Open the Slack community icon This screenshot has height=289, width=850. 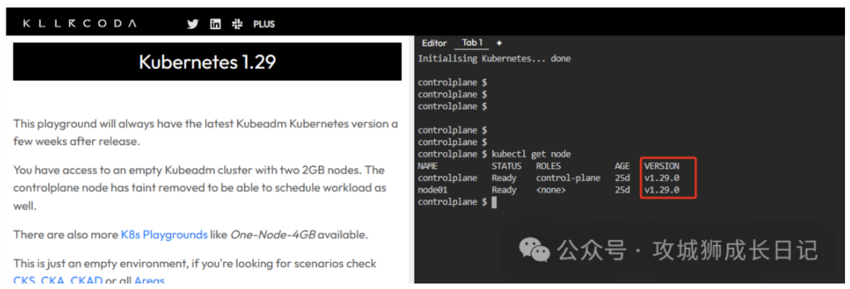pyautogui.click(x=237, y=24)
